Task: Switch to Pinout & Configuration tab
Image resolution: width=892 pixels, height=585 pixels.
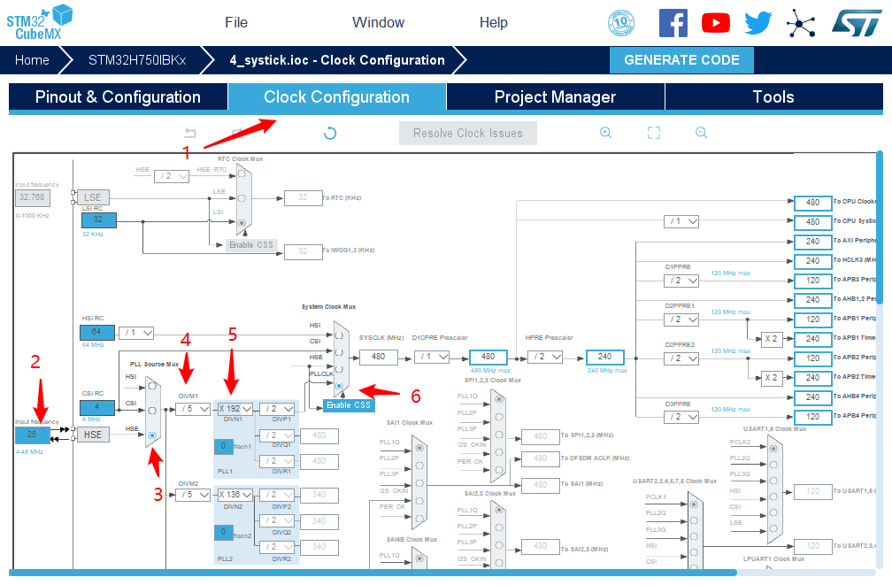Action: [118, 97]
